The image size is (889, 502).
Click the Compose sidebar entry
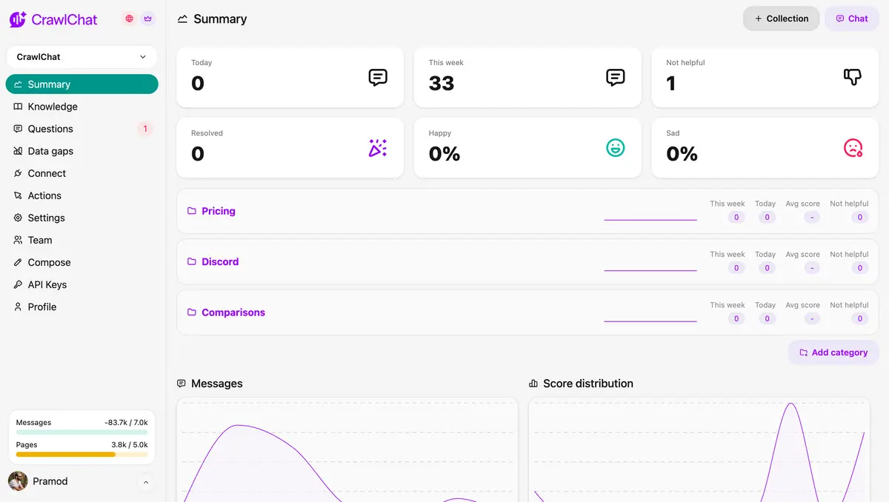point(47,261)
